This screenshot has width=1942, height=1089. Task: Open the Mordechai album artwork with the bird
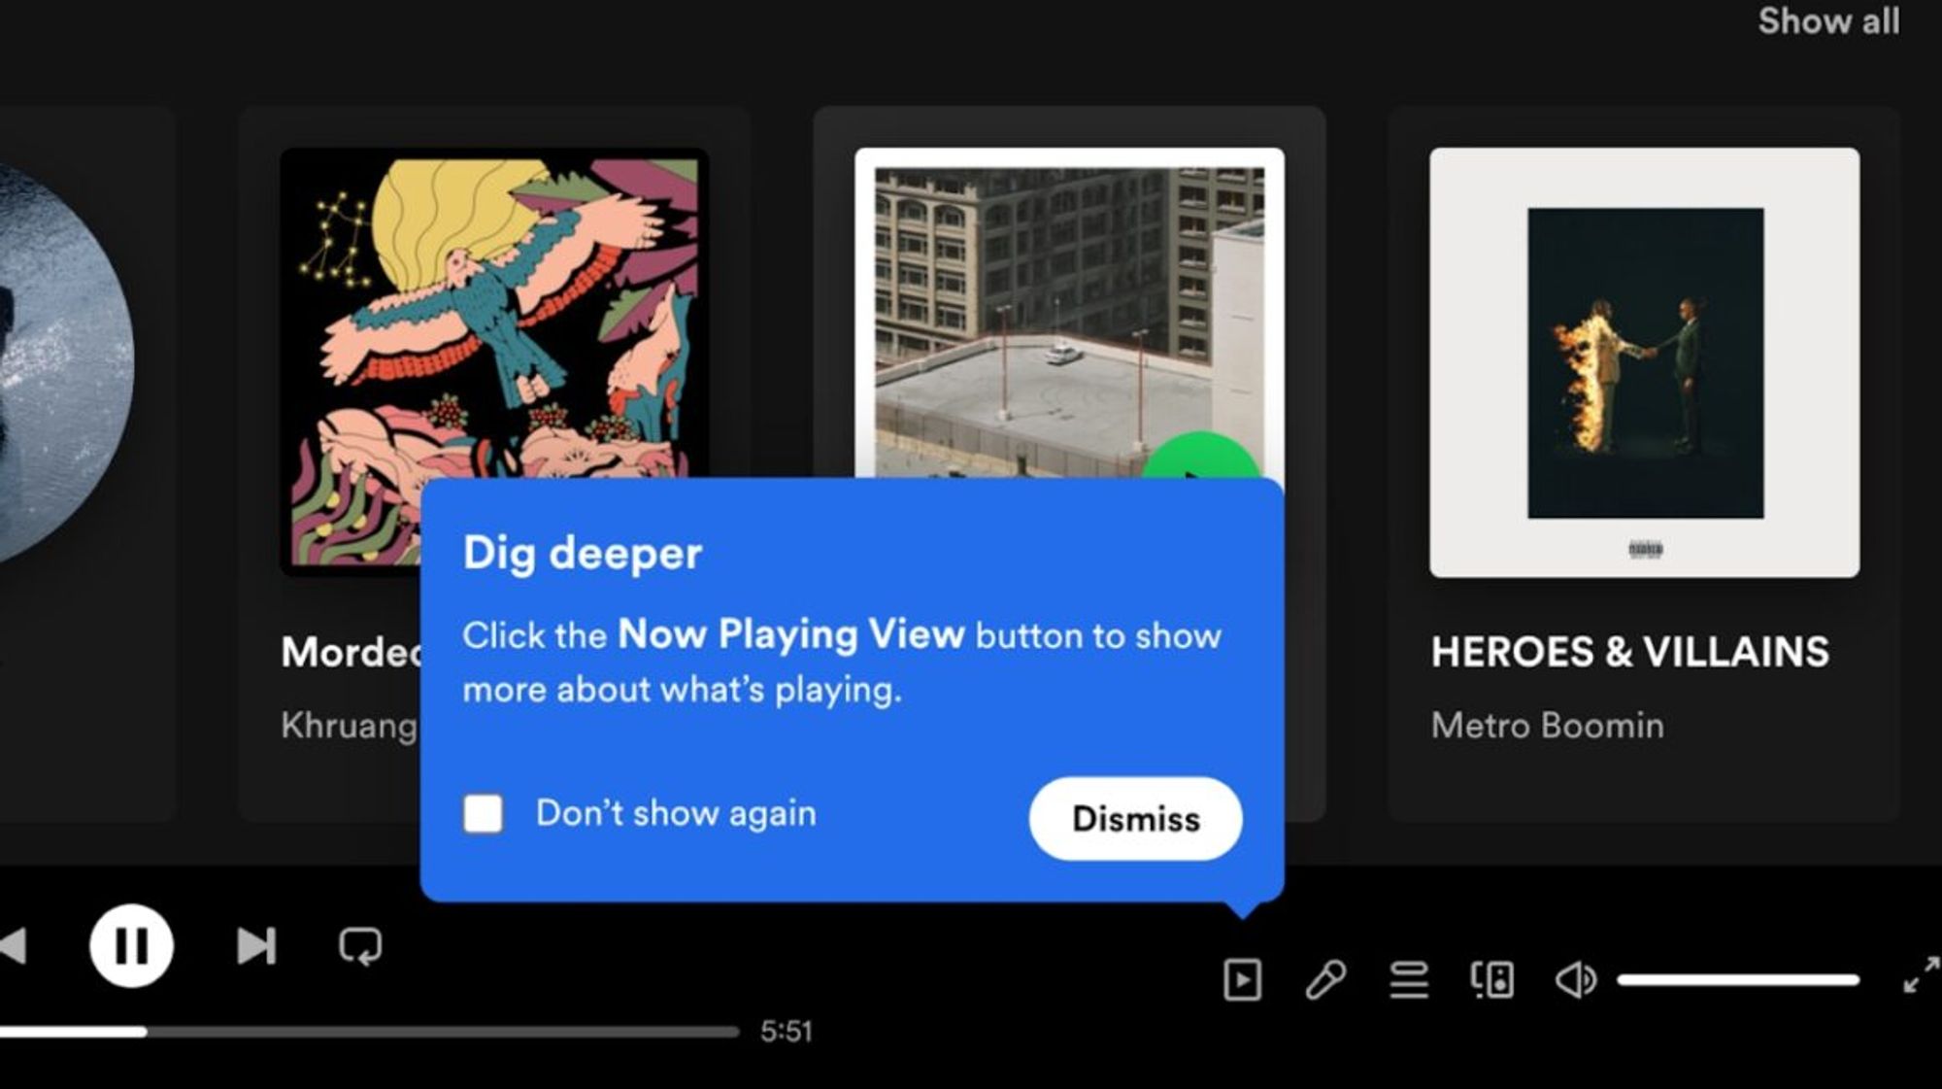click(x=493, y=311)
